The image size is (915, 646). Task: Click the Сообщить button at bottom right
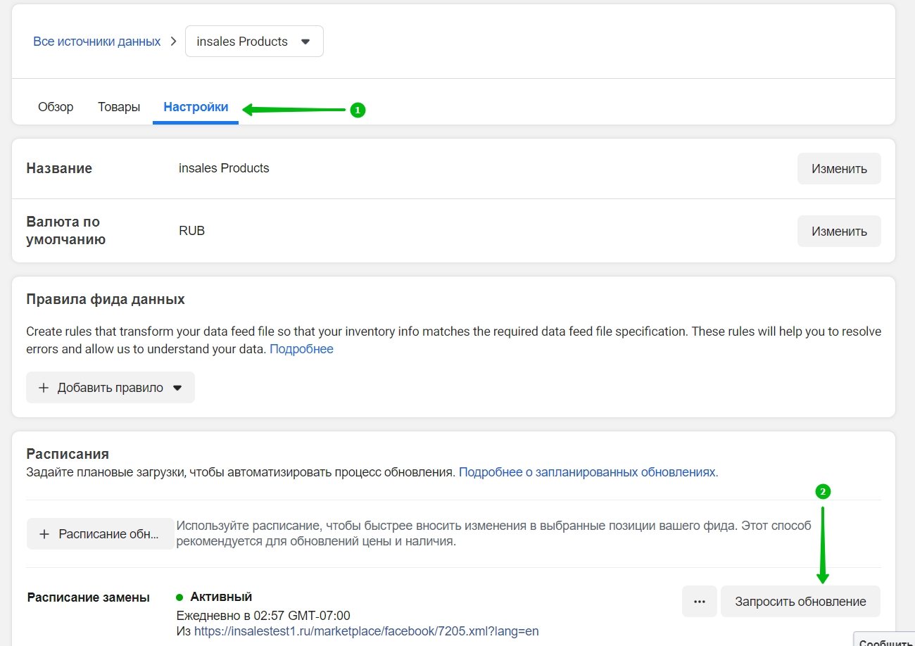click(x=886, y=640)
